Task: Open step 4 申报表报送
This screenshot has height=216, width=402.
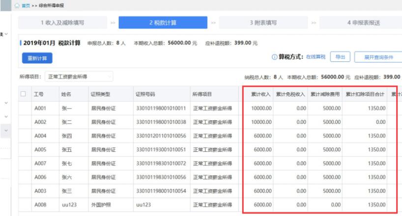Action: [x=363, y=23]
